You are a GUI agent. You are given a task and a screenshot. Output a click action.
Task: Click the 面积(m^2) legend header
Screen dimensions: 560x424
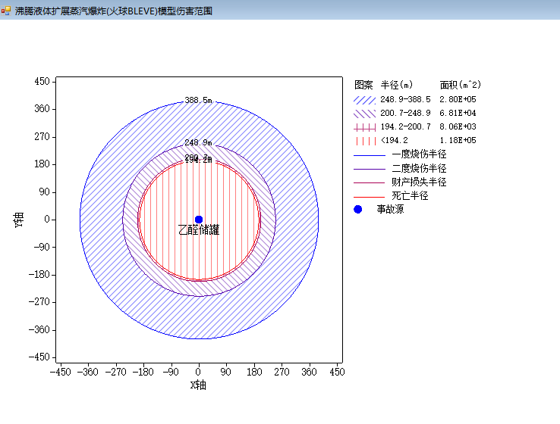(461, 85)
